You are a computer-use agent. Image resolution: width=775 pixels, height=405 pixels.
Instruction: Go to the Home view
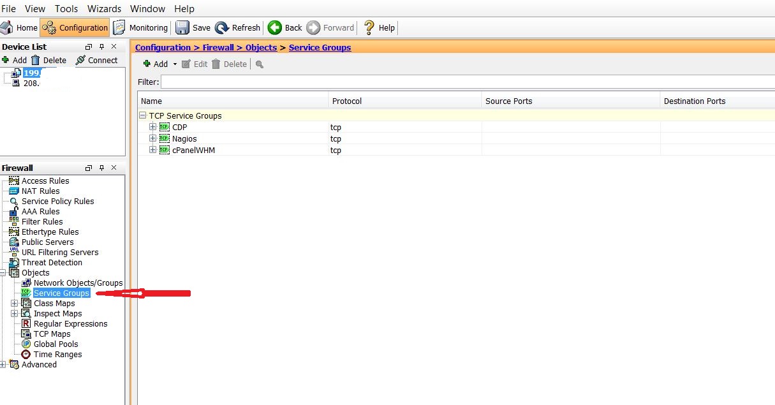point(19,27)
